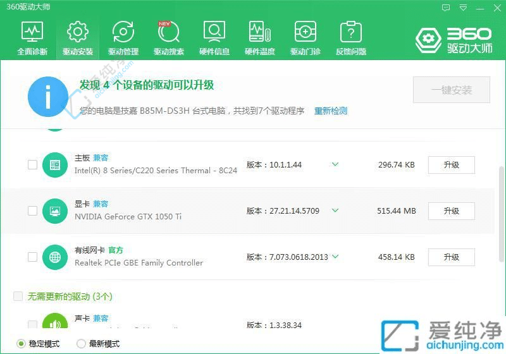Select the 稳定模式 radio button

21,344
